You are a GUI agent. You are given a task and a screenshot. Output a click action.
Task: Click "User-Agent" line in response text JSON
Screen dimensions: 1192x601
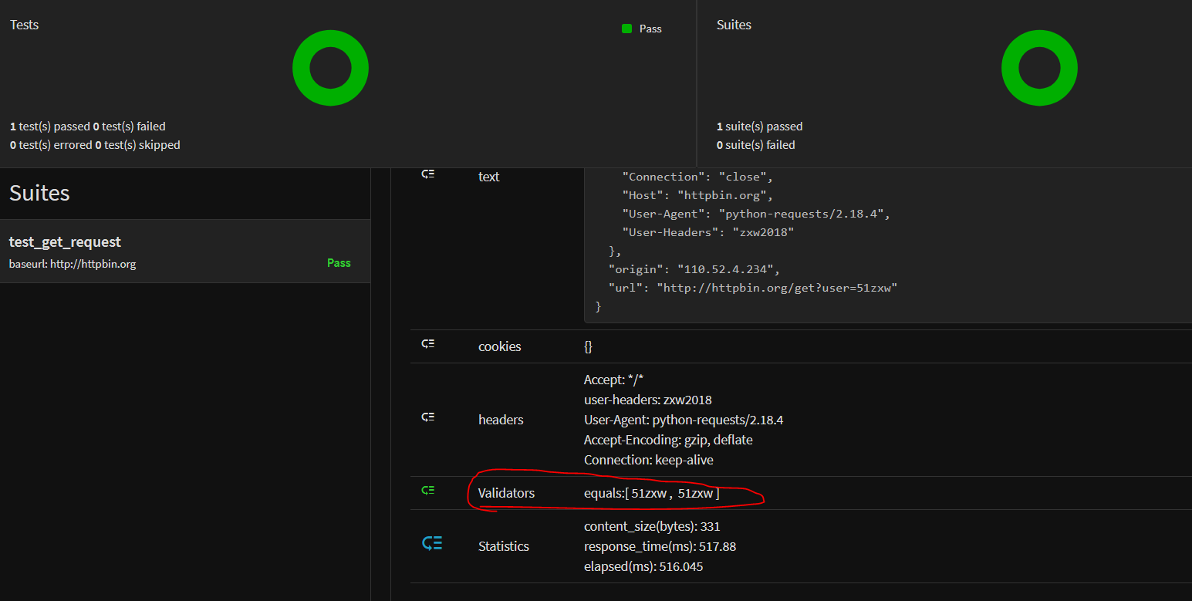point(756,214)
